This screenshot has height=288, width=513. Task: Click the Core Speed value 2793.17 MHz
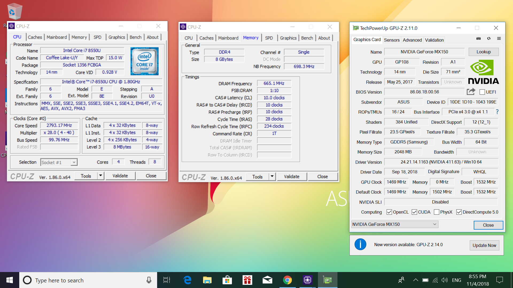point(59,125)
